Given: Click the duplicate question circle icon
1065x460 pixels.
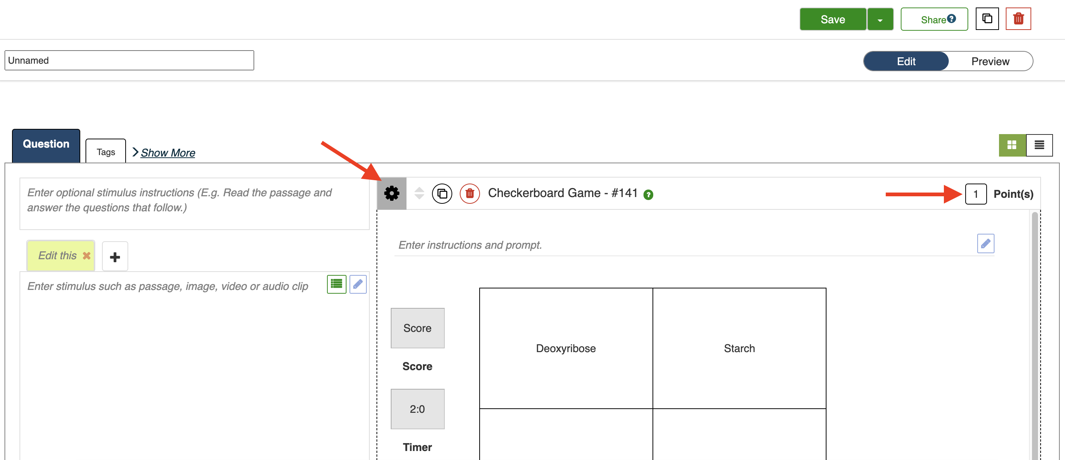Looking at the screenshot, I should [x=441, y=193].
